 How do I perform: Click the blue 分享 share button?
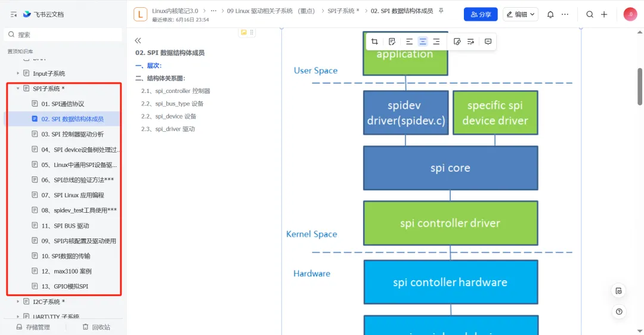(481, 14)
